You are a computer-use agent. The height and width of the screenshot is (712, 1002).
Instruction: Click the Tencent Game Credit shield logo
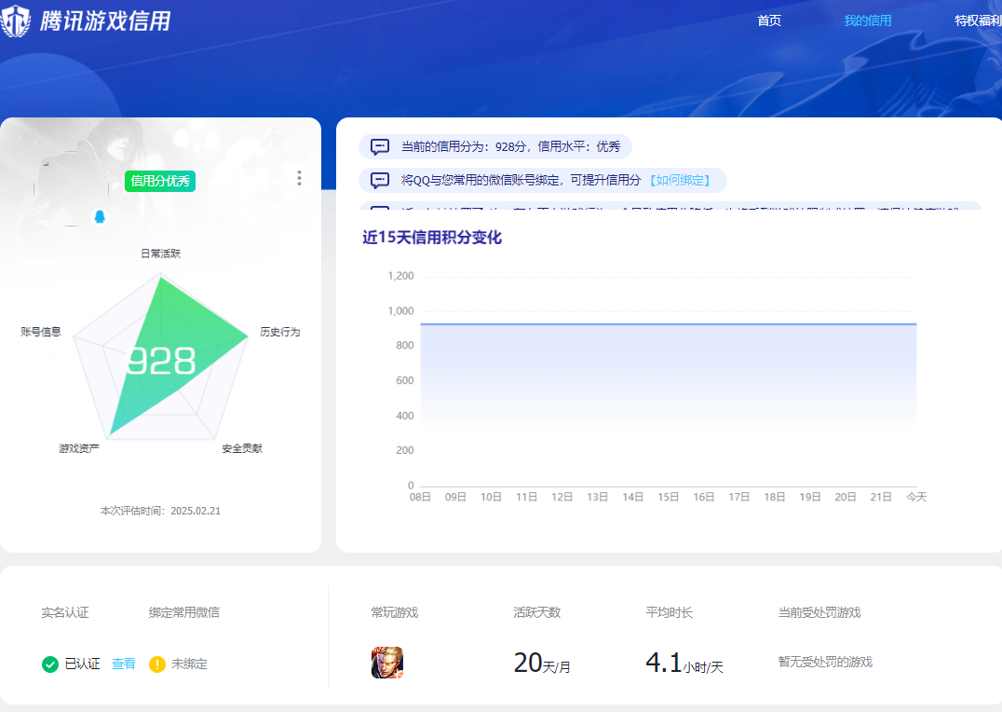pyautogui.click(x=14, y=21)
